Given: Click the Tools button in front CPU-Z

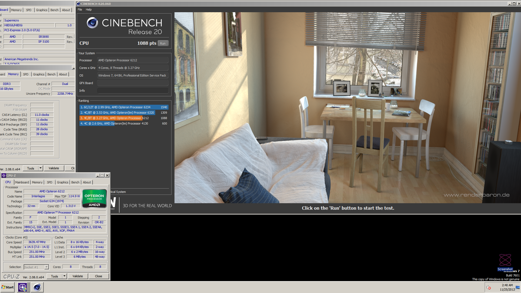Looking at the screenshot, I should point(55,276).
